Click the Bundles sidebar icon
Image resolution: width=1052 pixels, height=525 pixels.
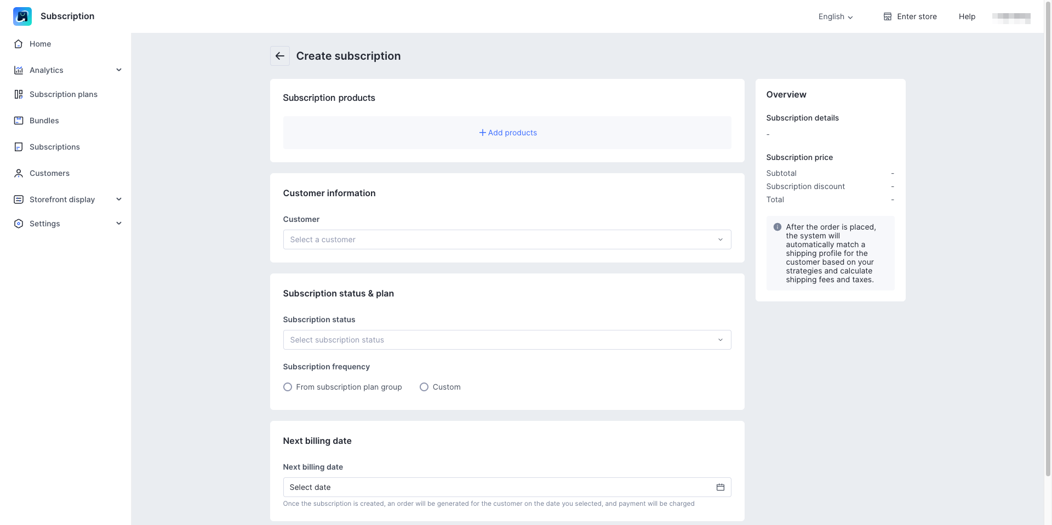click(x=19, y=121)
